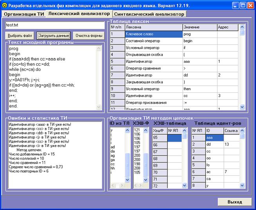This screenshot has width=256, height=210.
Task: Select 'hh' in ID из ТЛ list
Action: click(113, 168)
